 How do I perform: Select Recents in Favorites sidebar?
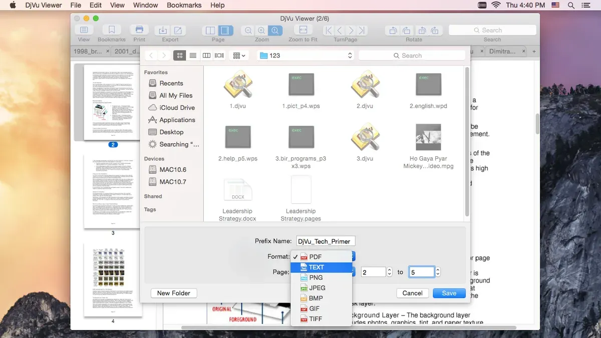(x=171, y=83)
